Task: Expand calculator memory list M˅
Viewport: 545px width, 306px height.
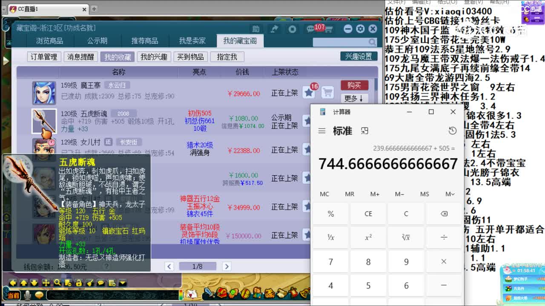Action: coord(450,194)
